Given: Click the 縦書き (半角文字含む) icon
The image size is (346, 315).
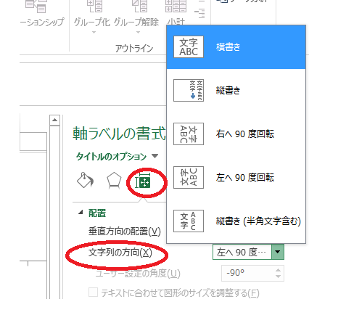Looking at the screenshot, I should pyautogui.click(x=189, y=221).
